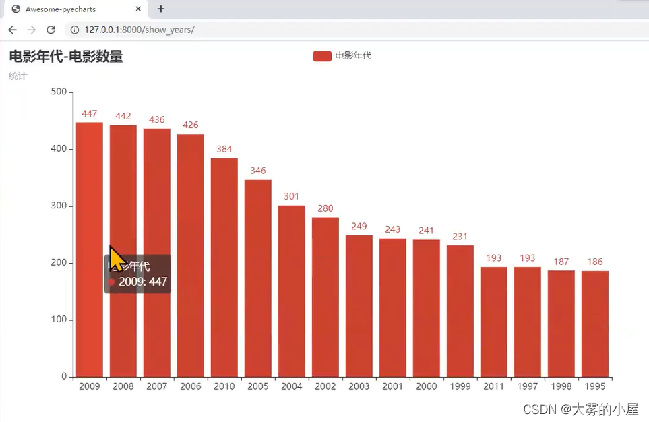Click the x-axis label 2005

click(x=258, y=386)
